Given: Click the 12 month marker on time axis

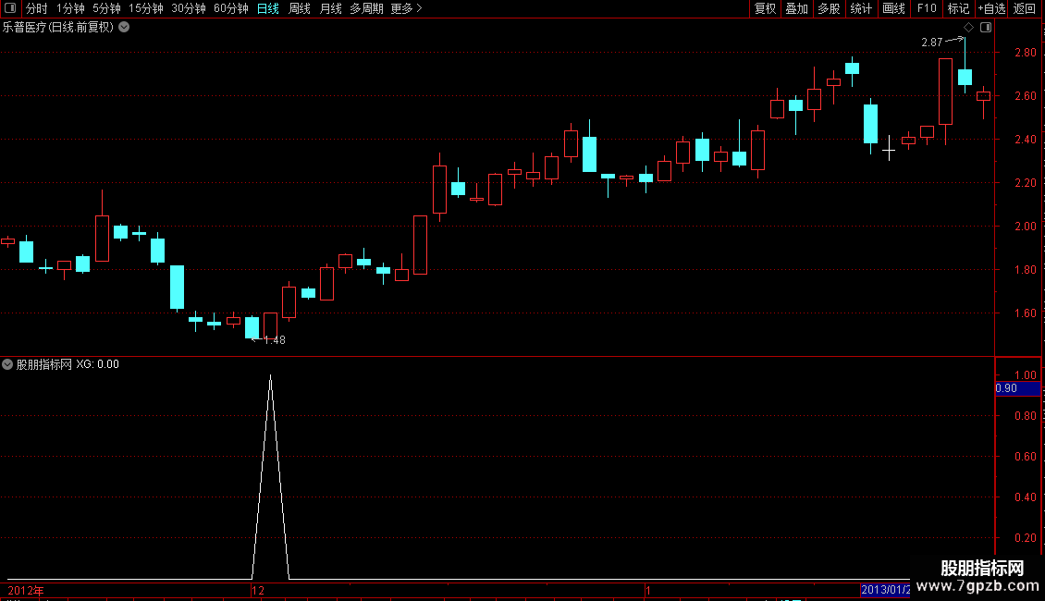Looking at the screenshot, I should [258, 590].
